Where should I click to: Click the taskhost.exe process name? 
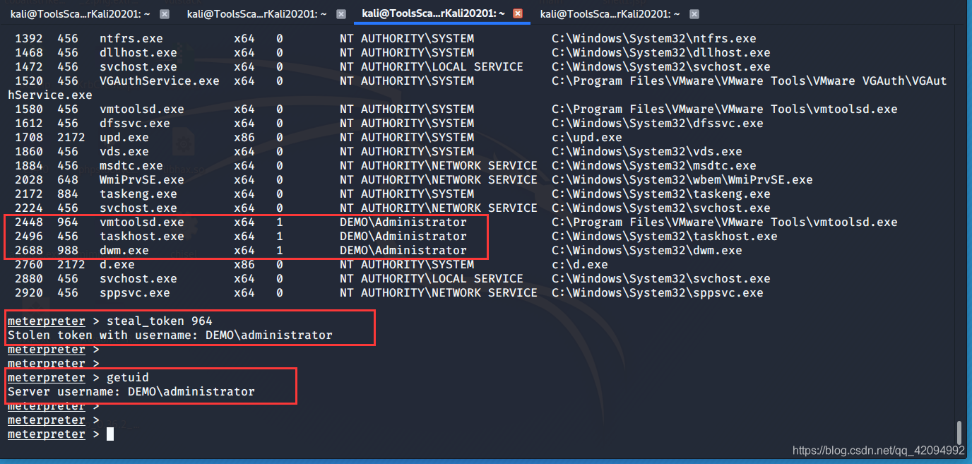[142, 236]
